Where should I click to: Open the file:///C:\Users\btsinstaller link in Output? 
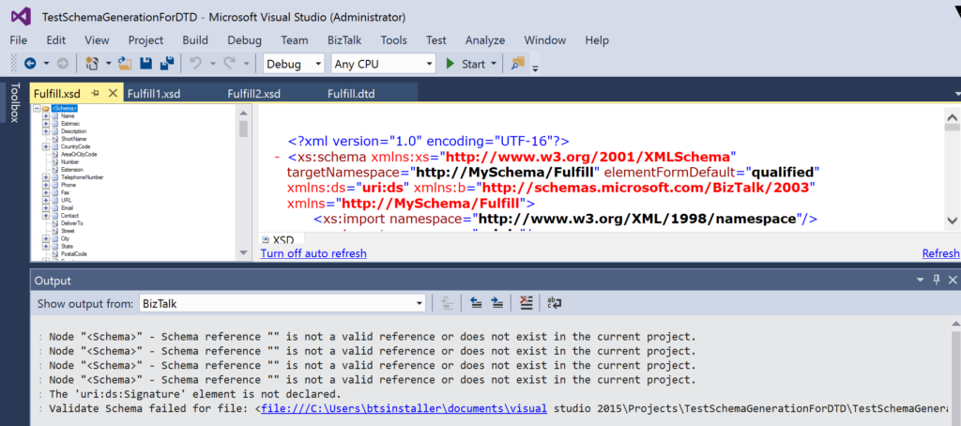[404, 408]
